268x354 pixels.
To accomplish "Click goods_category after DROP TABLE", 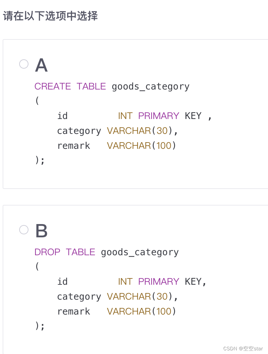I will tap(140, 252).
